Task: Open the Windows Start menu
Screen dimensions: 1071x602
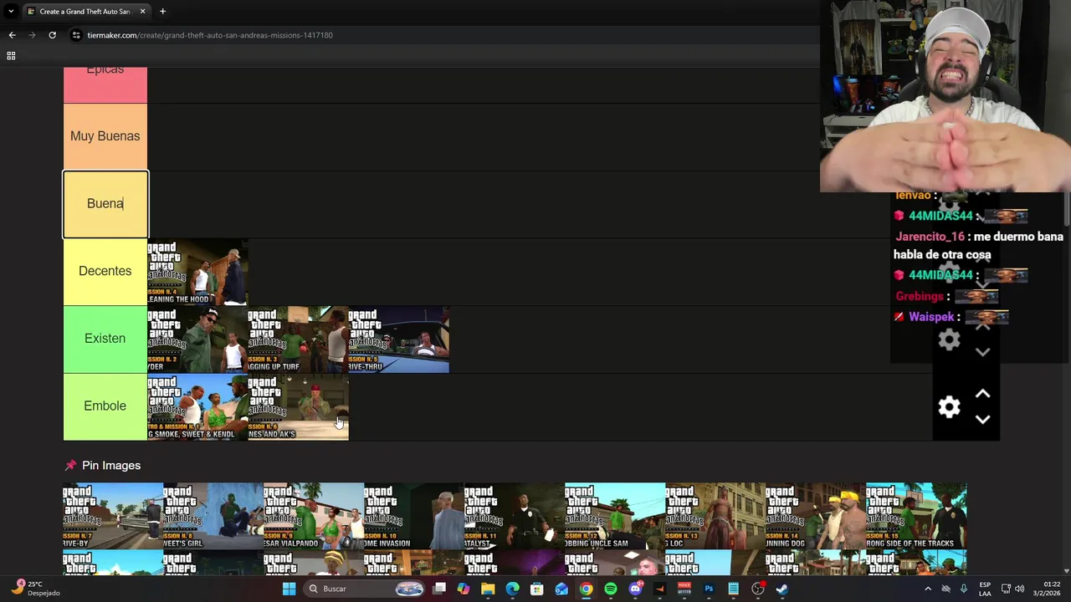Action: [x=289, y=589]
